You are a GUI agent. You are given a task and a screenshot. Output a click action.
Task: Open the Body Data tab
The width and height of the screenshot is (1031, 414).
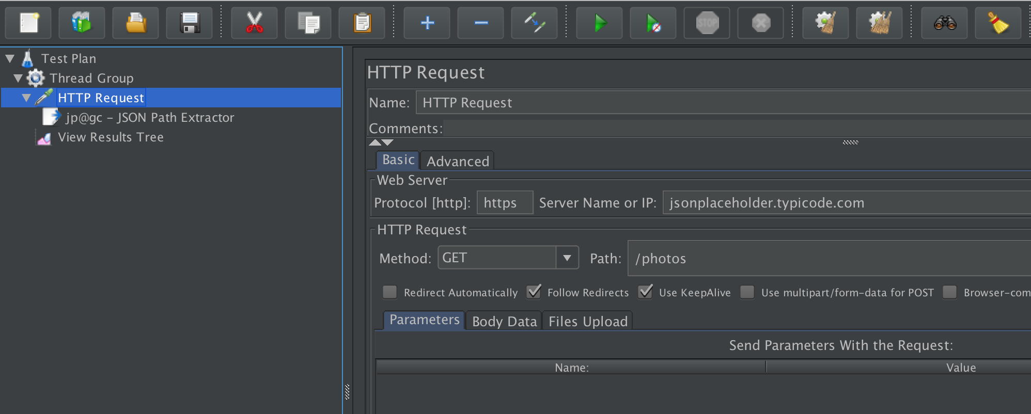coord(504,321)
